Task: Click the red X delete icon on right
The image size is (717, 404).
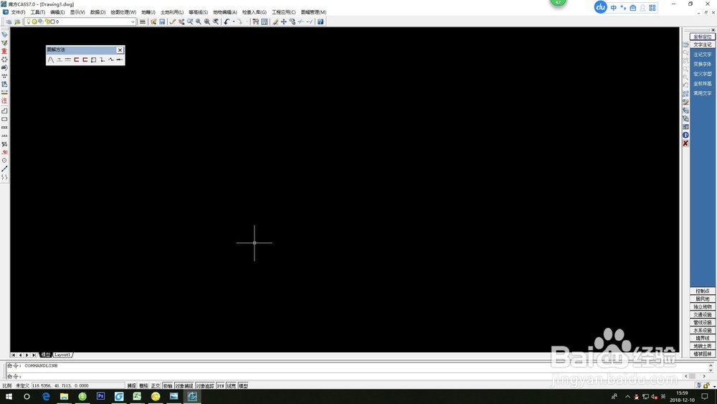Action: [685, 144]
